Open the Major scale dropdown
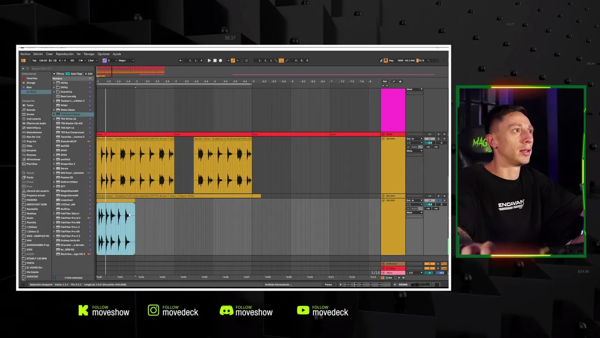Screen dimensions: 600x338 (x=126, y=61)
